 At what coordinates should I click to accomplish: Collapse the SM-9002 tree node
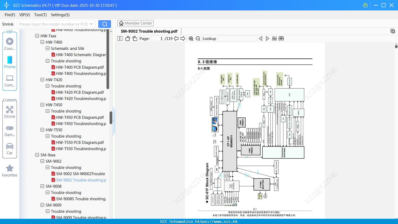(x=42, y=161)
